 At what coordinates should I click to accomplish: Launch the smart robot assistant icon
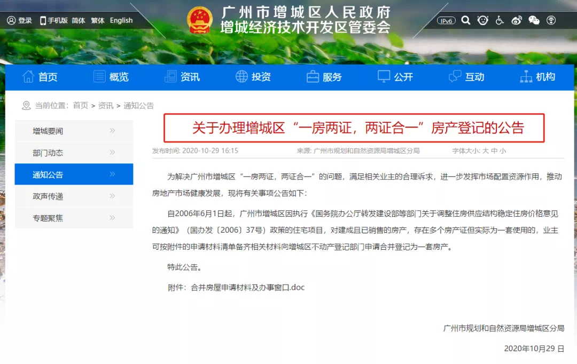point(483,20)
